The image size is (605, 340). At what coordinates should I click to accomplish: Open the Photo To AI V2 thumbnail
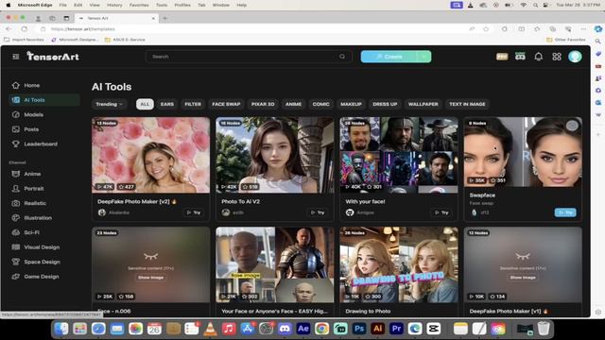click(x=275, y=155)
